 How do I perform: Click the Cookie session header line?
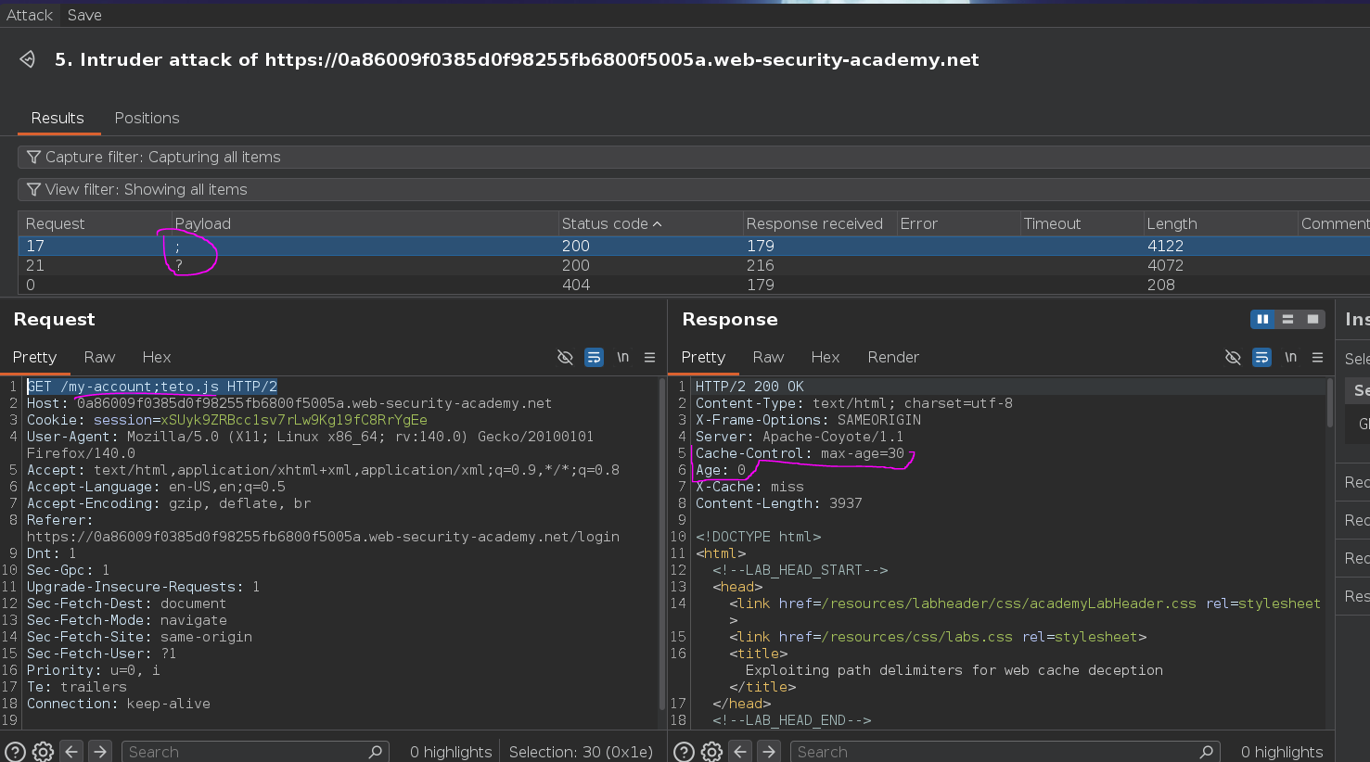click(x=227, y=420)
